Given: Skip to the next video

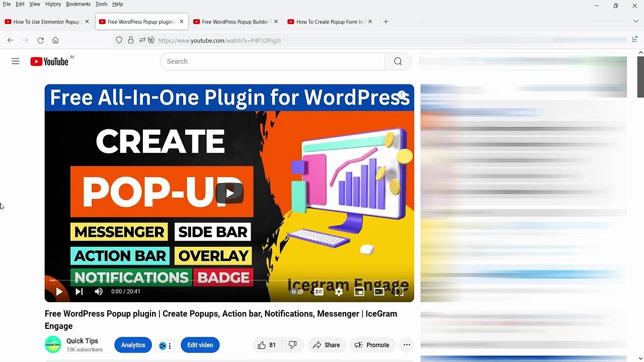Looking at the screenshot, I should (x=79, y=292).
